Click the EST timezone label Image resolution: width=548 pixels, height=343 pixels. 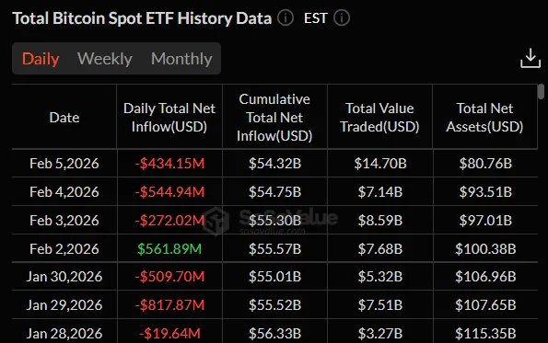(x=316, y=18)
